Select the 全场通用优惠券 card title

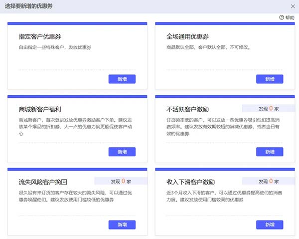pos(187,37)
